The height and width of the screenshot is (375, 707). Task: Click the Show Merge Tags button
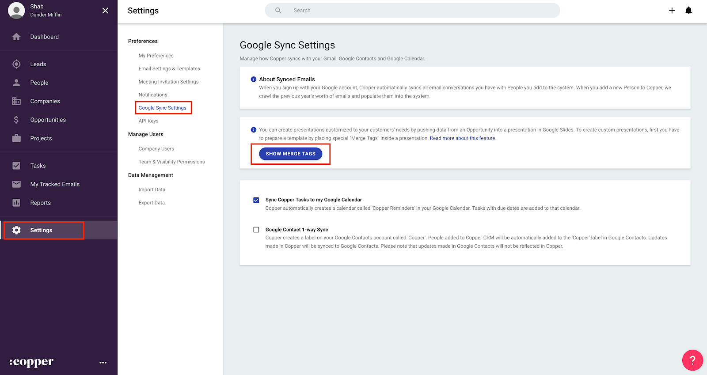(x=291, y=154)
